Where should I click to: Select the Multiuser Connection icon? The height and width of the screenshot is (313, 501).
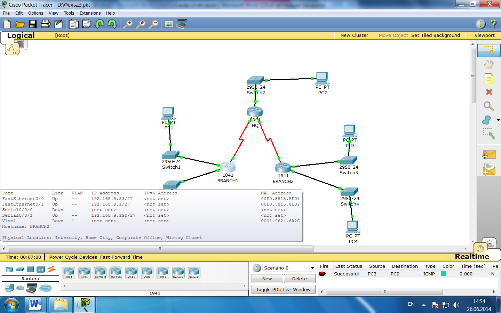pos(46,288)
